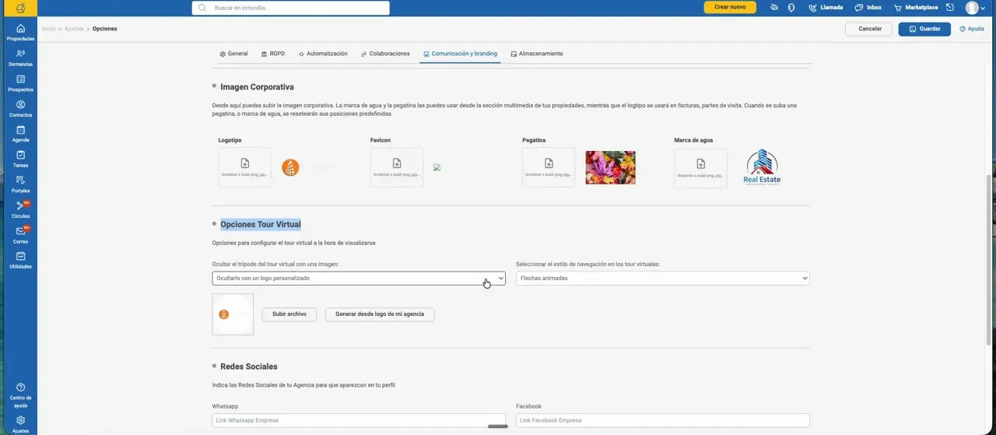Click the autumn leaves Pegatina thumbnail
996x435 pixels.
pyautogui.click(x=610, y=167)
